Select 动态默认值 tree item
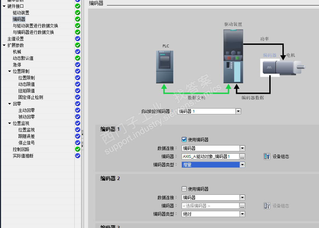The width and height of the screenshot is (319, 228). 23,58
